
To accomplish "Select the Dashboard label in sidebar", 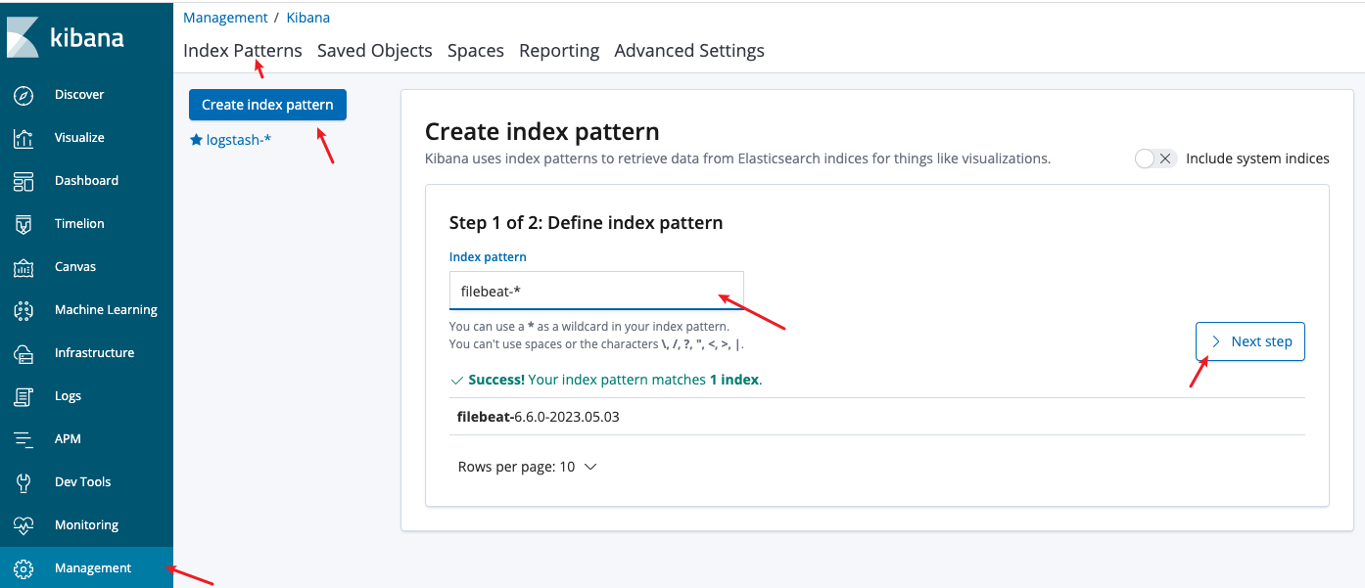I will click(x=86, y=181).
